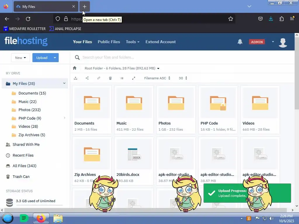The image size is (299, 224).
Task: Click the share icon in file toolbar
Action: coord(87,78)
